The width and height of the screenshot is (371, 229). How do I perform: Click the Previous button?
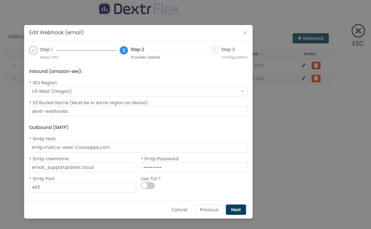[209, 210]
